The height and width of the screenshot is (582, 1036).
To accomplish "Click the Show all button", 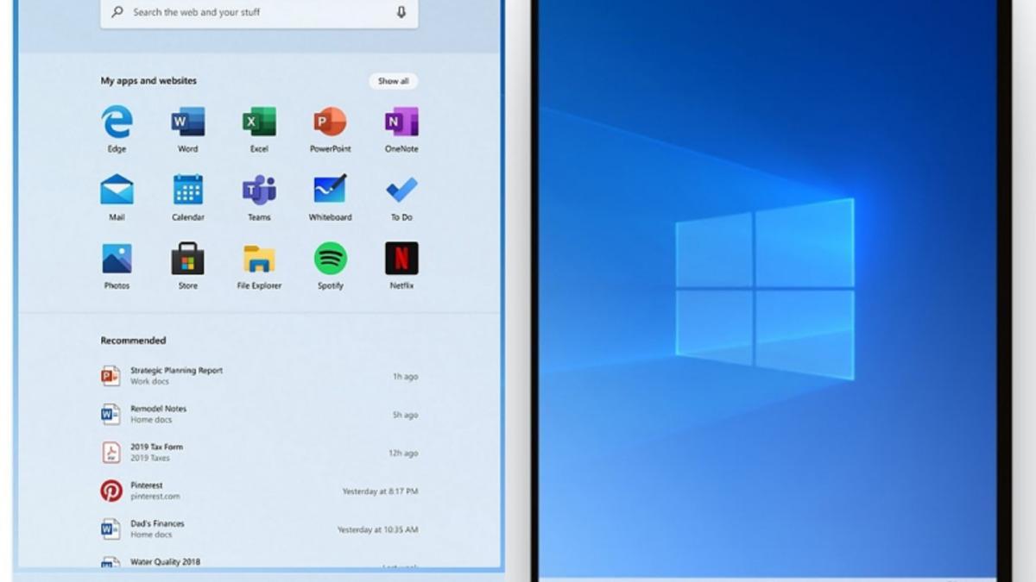I will coord(393,81).
